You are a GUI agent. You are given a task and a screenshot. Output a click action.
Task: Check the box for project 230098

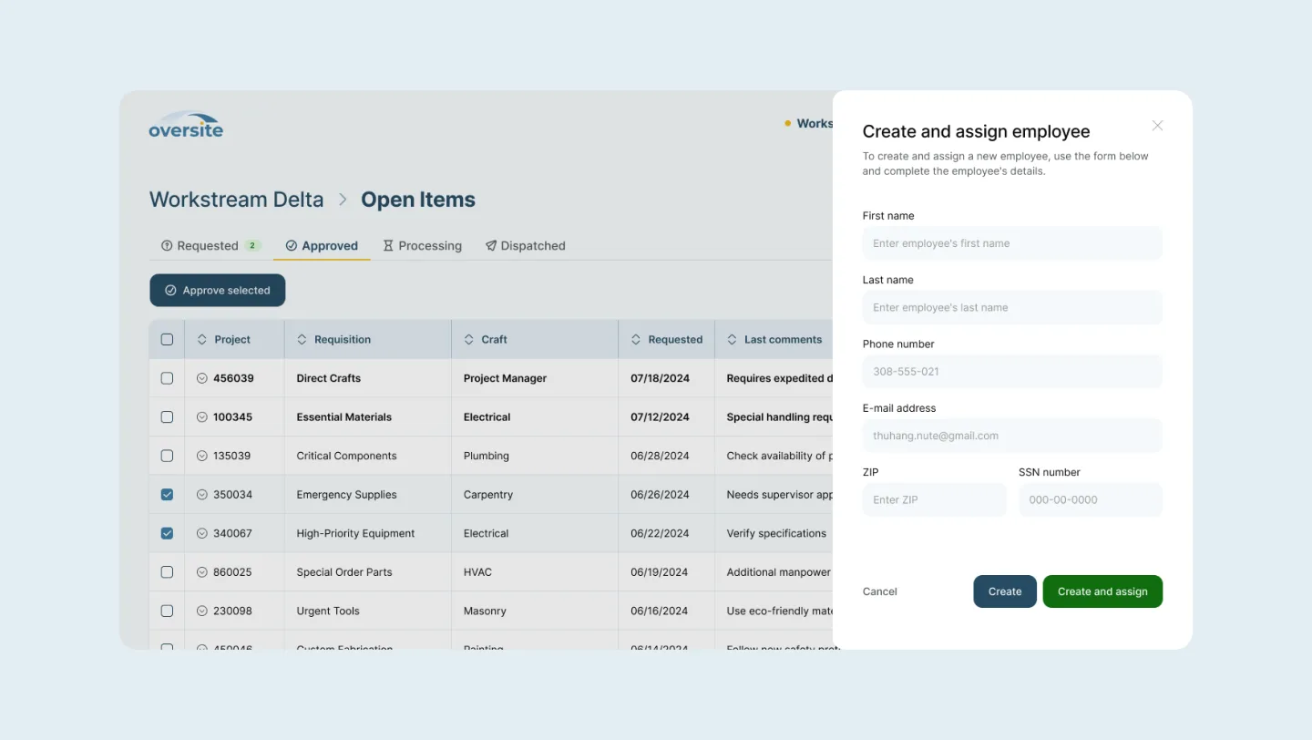[x=167, y=611]
